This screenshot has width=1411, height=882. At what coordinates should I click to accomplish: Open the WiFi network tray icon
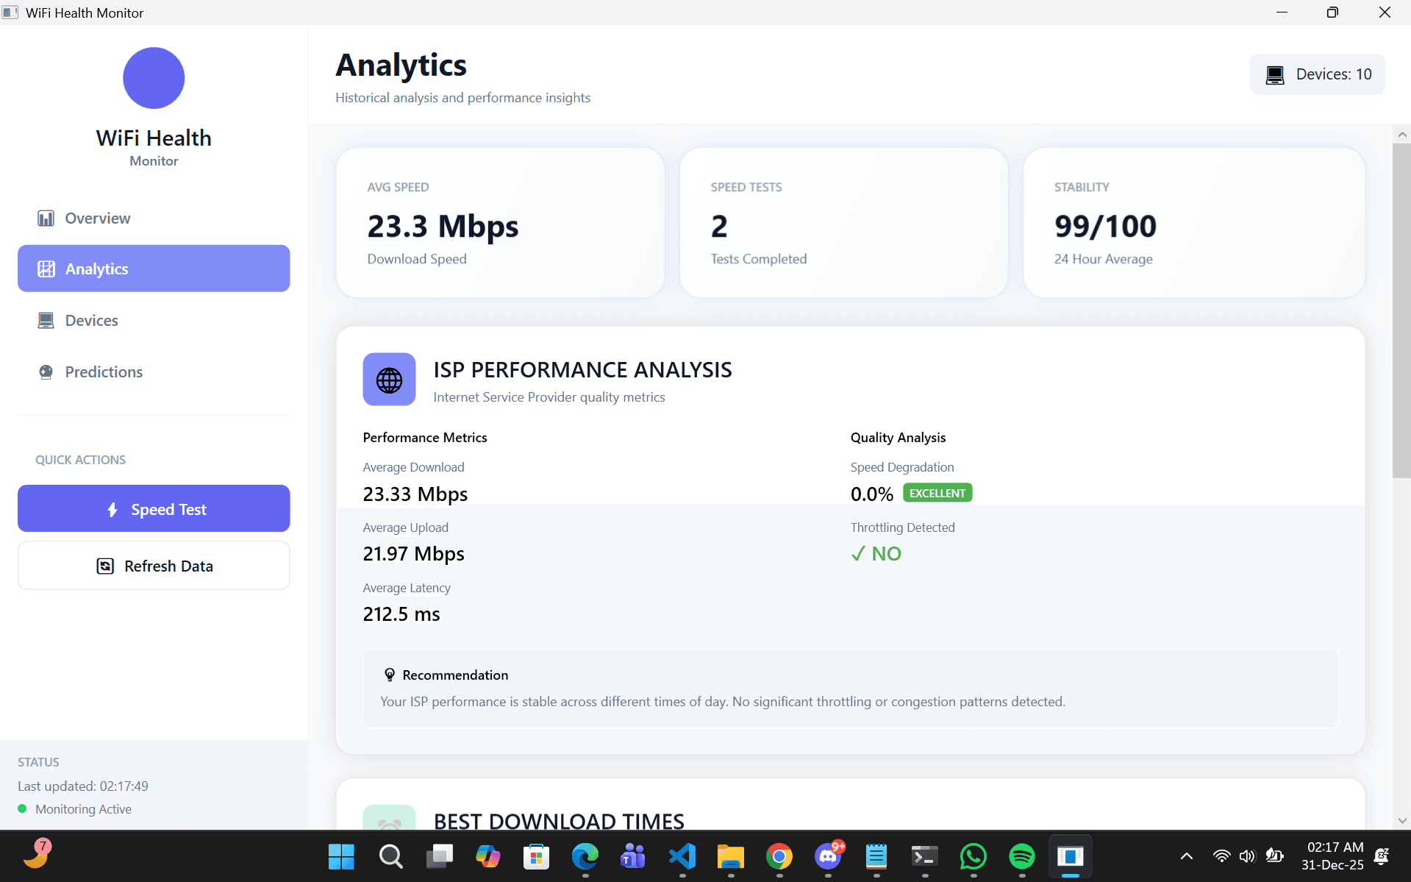(x=1221, y=856)
